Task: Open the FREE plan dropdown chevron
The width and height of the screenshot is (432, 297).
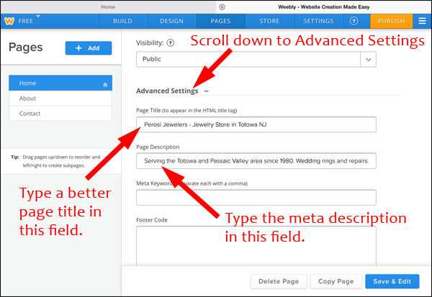Action: pos(38,16)
